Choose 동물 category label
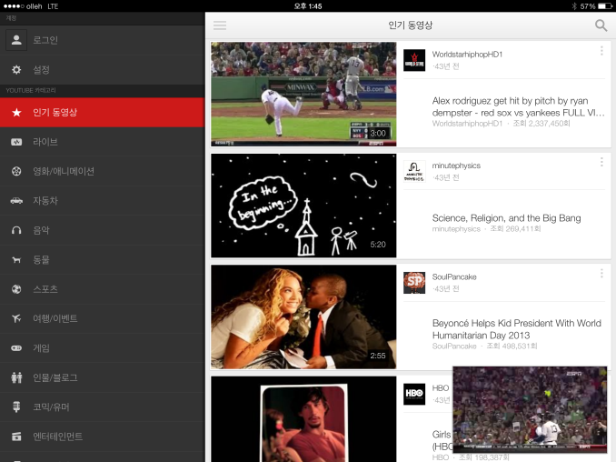616x462 pixels. pos(41,260)
